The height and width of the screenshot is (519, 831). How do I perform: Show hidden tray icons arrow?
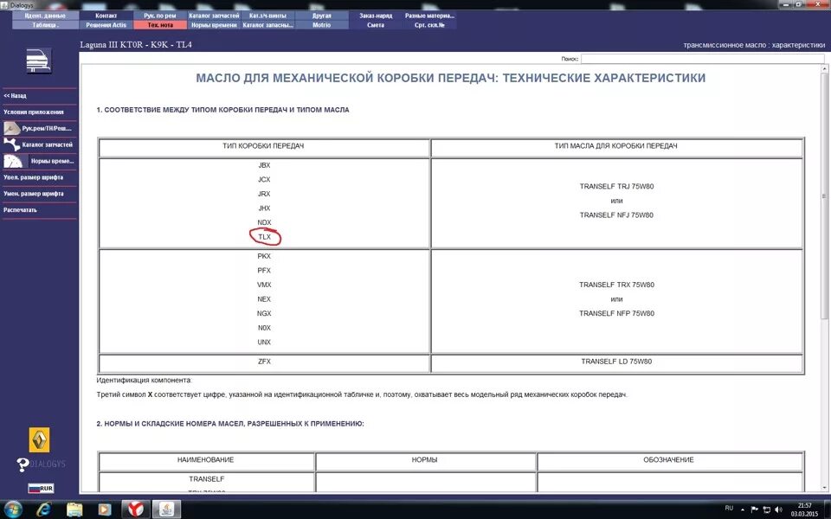coord(743,510)
